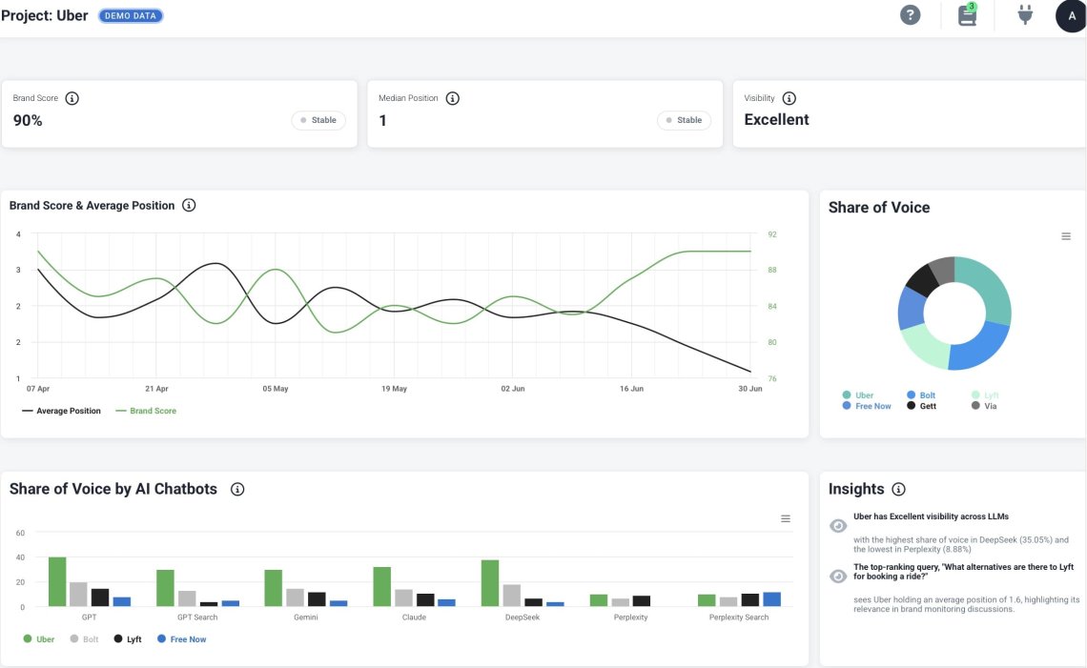Open the Share of Voice chart hamburger menu

[1065, 235]
